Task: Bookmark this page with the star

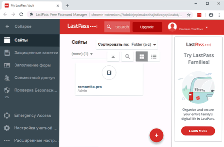Action: tap(189, 15)
